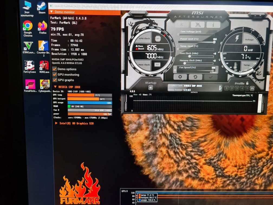Click the lightning bolt voltage icon

point(237,39)
